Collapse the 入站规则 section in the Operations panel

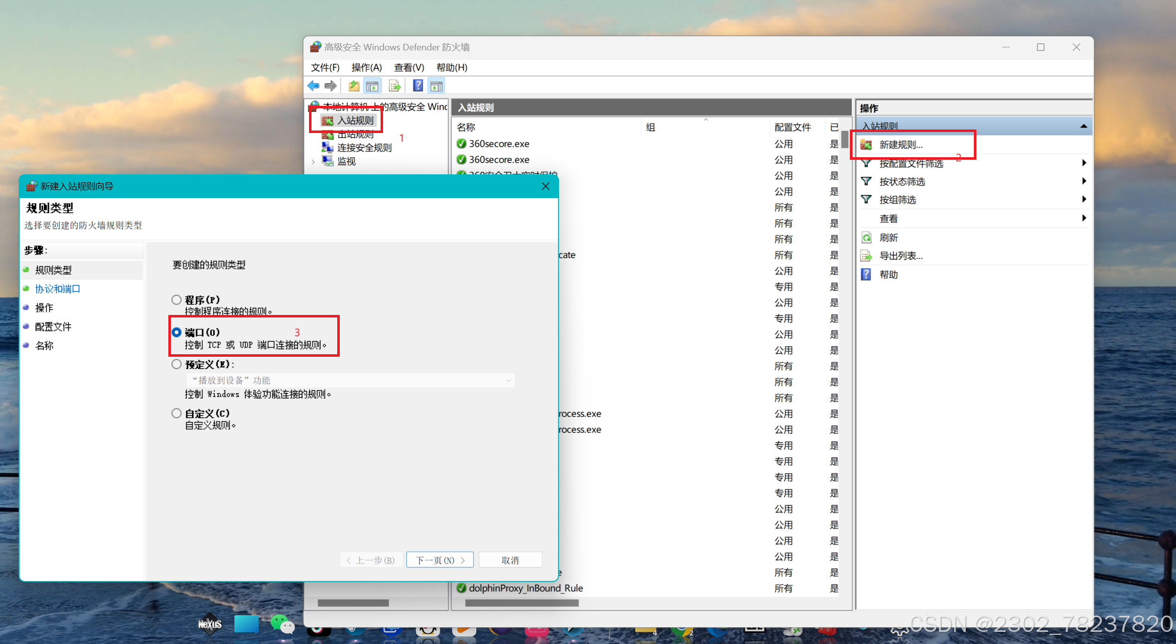pos(1083,125)
